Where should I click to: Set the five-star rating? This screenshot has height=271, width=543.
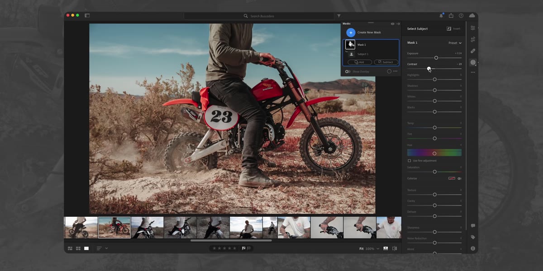235,248
